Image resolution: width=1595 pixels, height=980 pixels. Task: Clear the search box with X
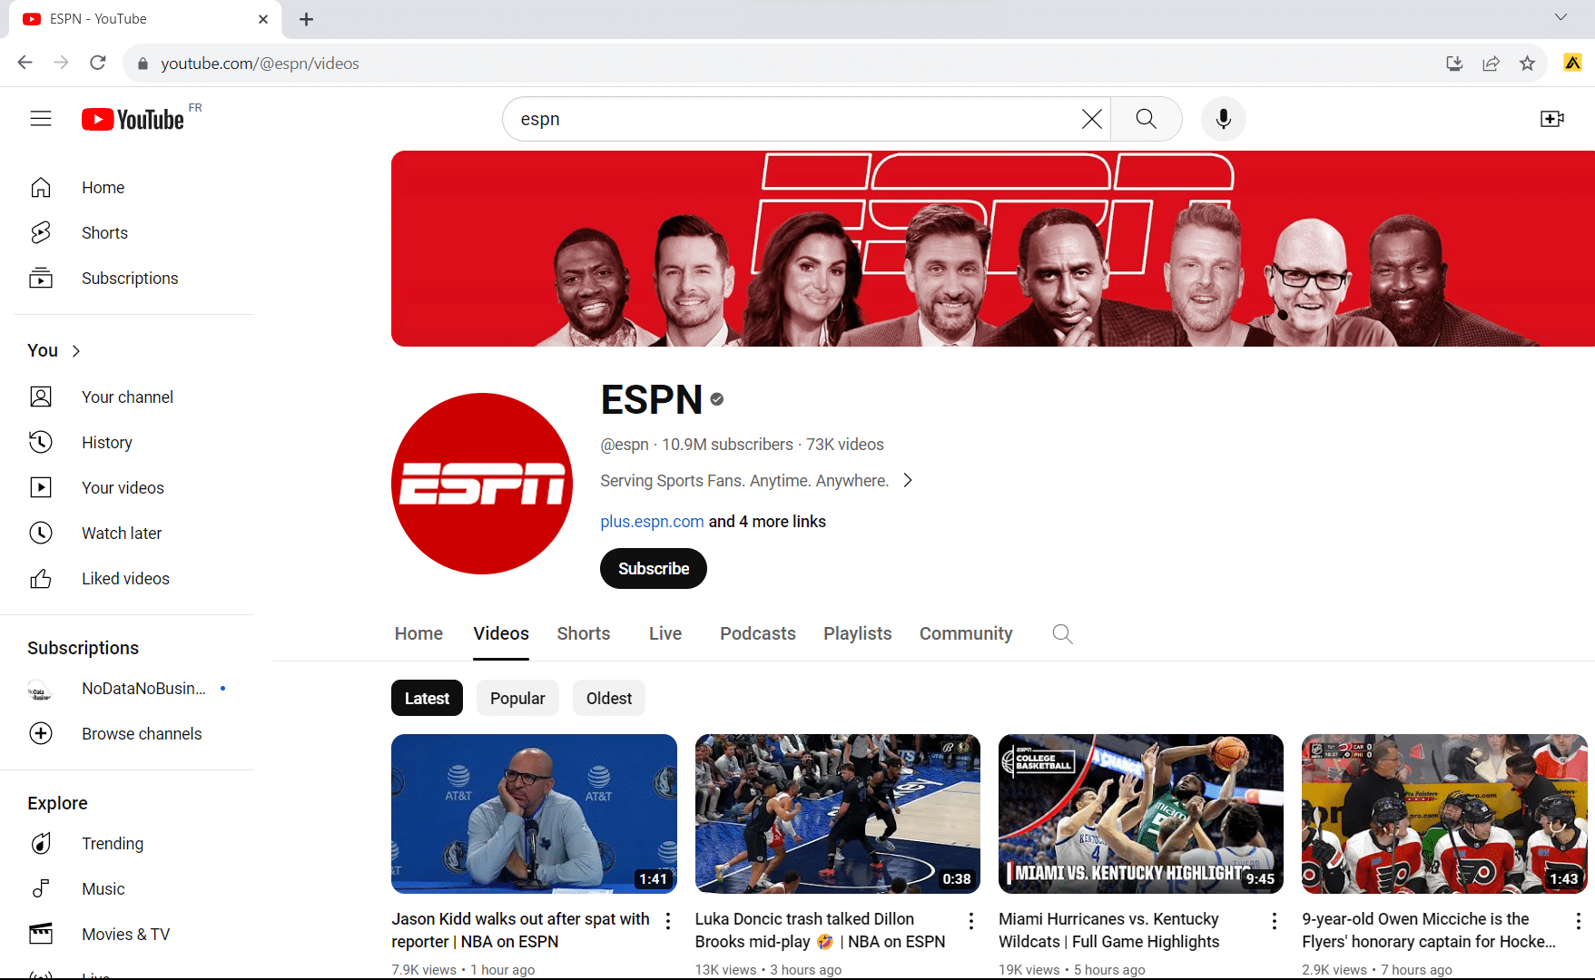tap(1091, 119)
